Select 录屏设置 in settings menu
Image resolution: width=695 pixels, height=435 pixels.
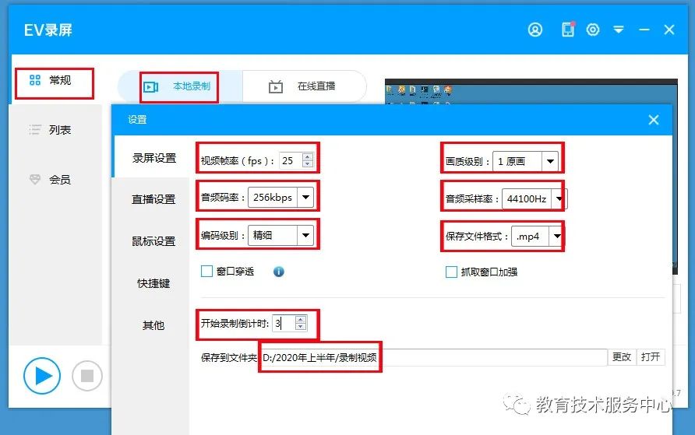153,158
